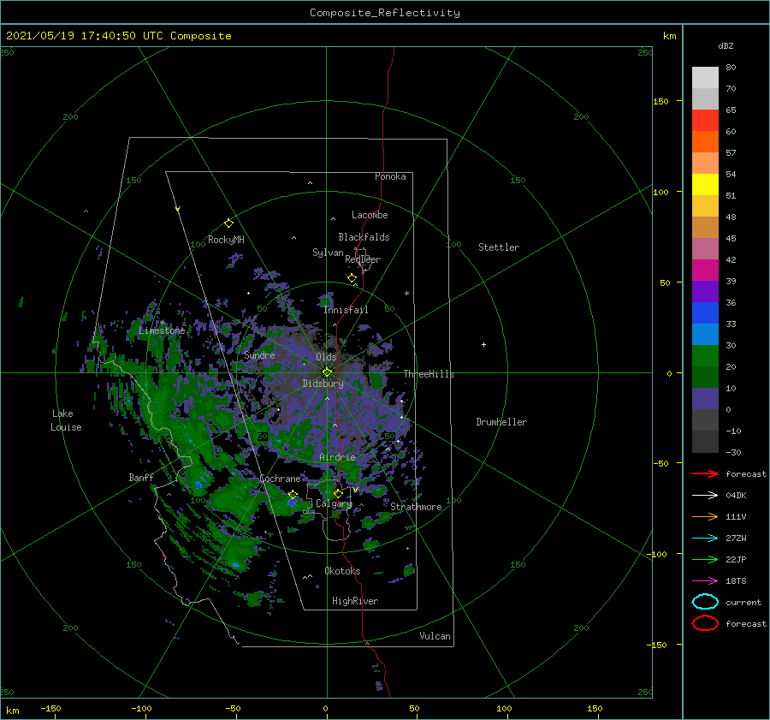Image resolution: width=770 pixels, height=720 pixels.
Task: Click the green 22JP arrow icon
Action: pos(705,559)
